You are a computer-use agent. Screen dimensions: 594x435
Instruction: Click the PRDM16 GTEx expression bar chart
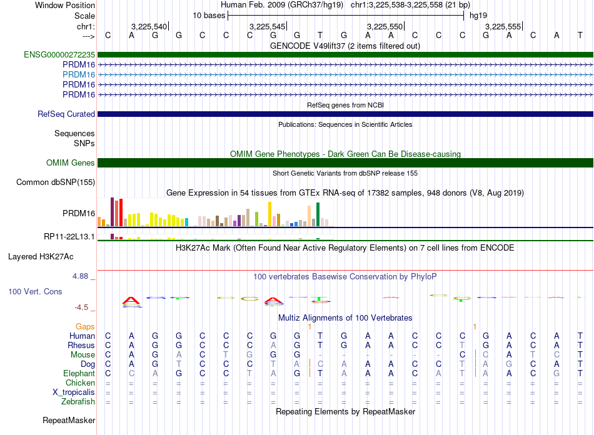[215, 212]
